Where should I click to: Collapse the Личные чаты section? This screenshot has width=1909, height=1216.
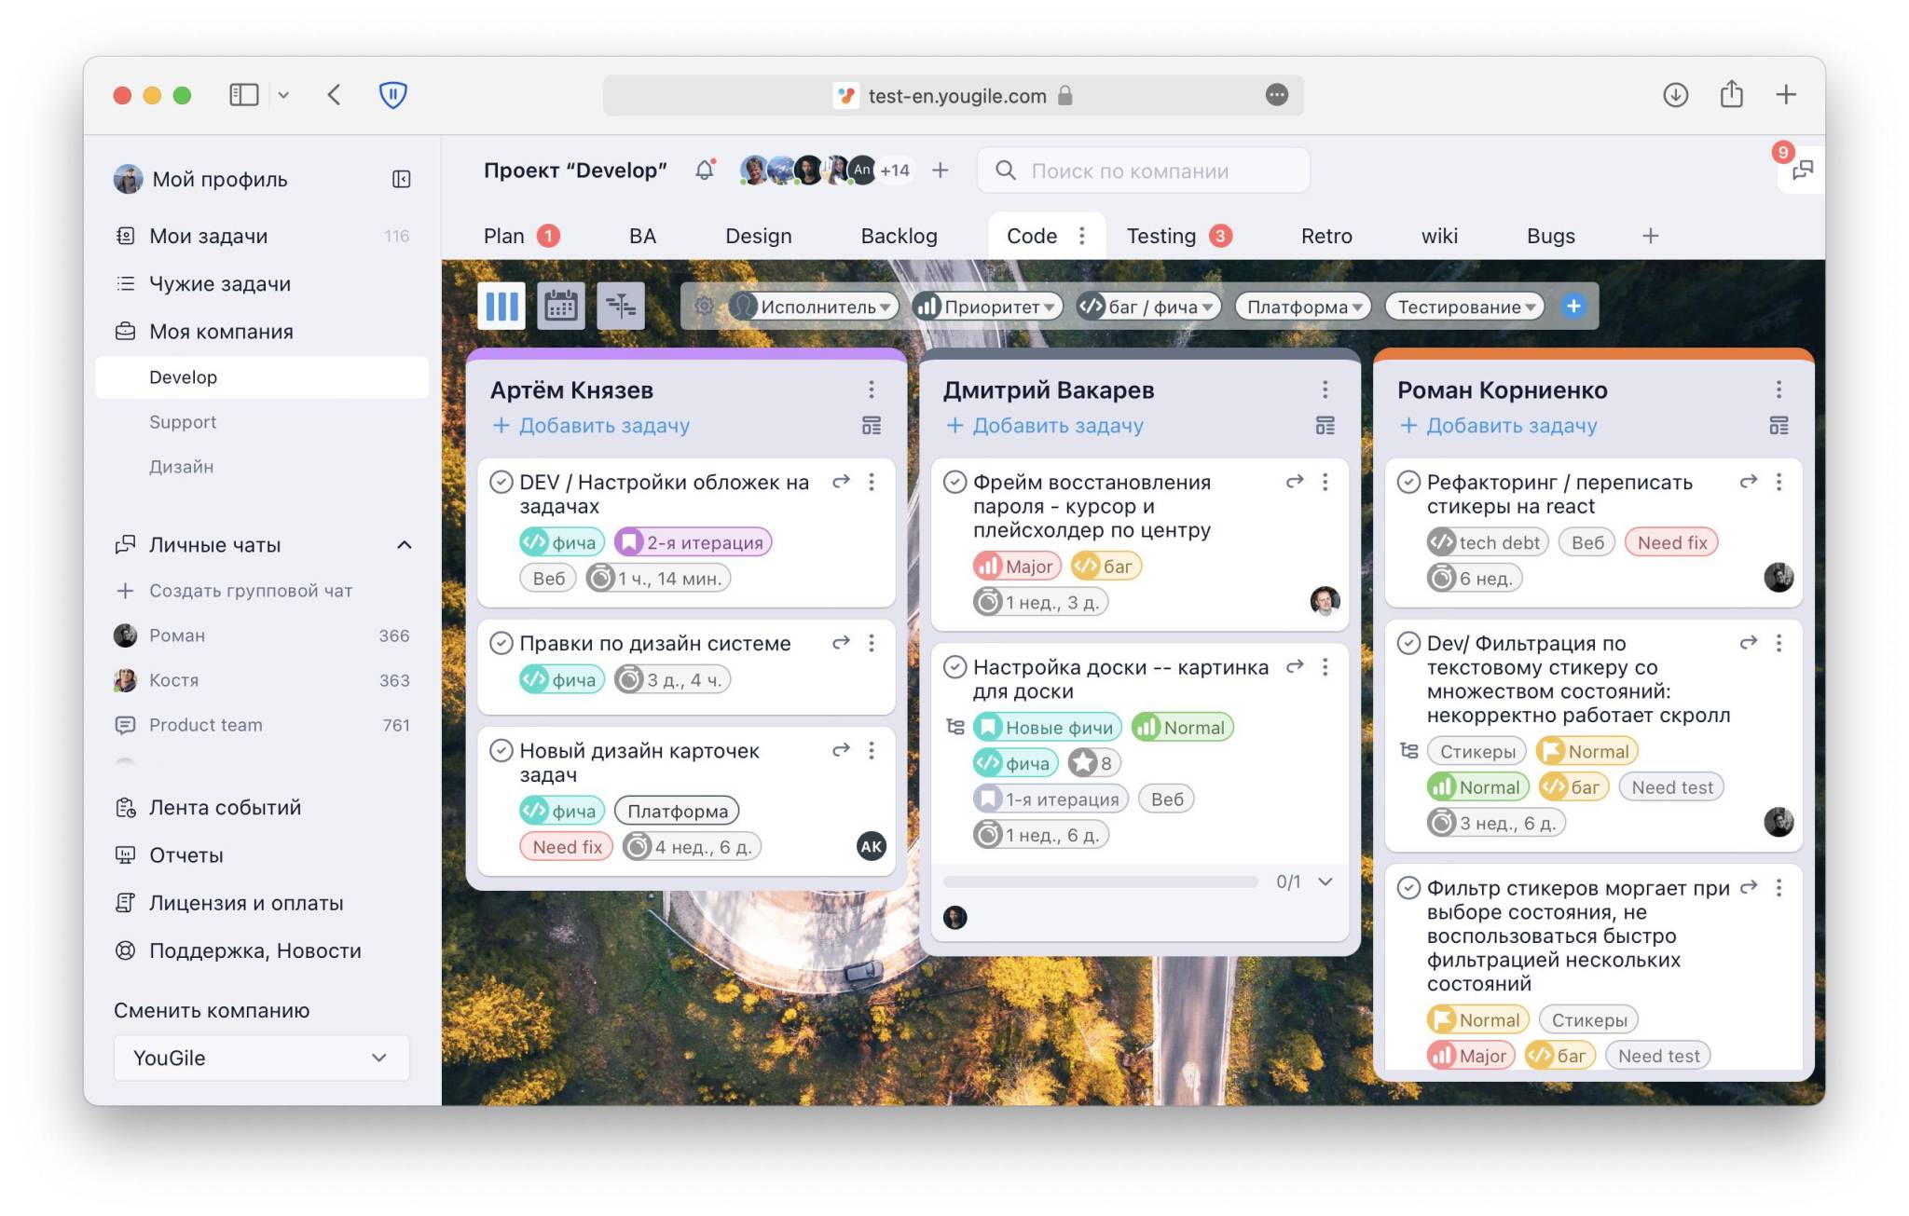click(404, 545)
